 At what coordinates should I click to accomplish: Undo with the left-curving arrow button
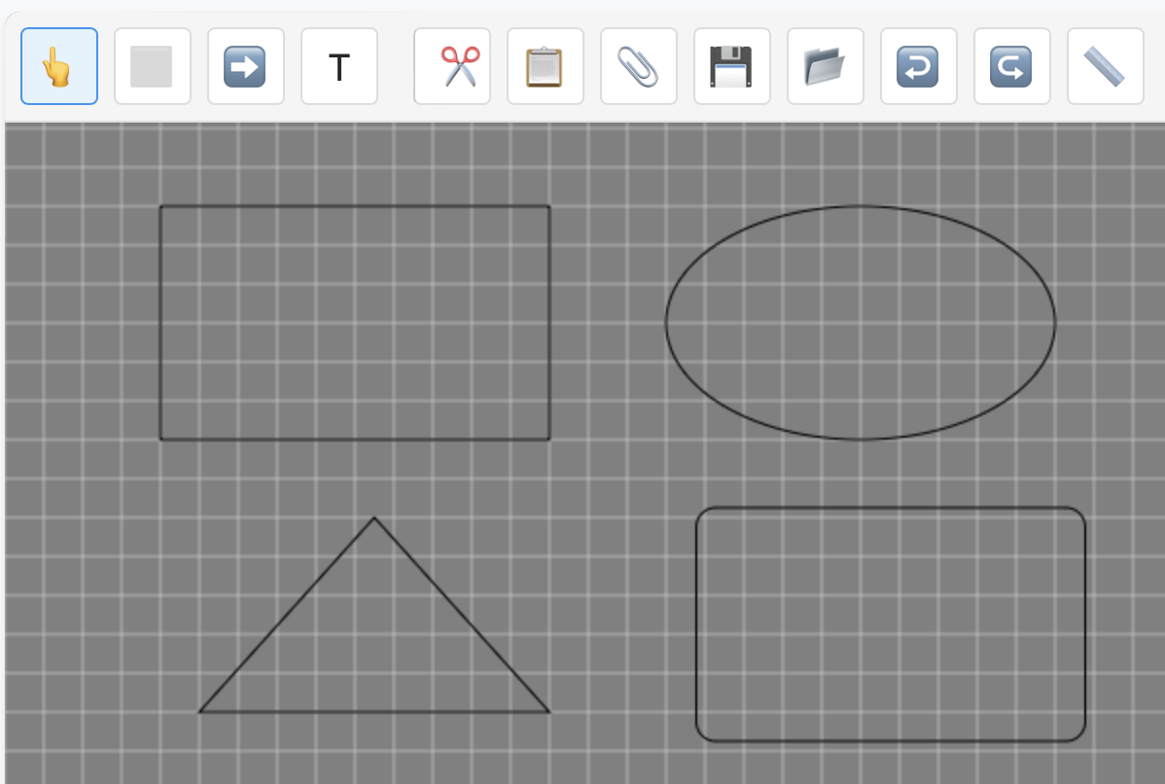[919, 66]
